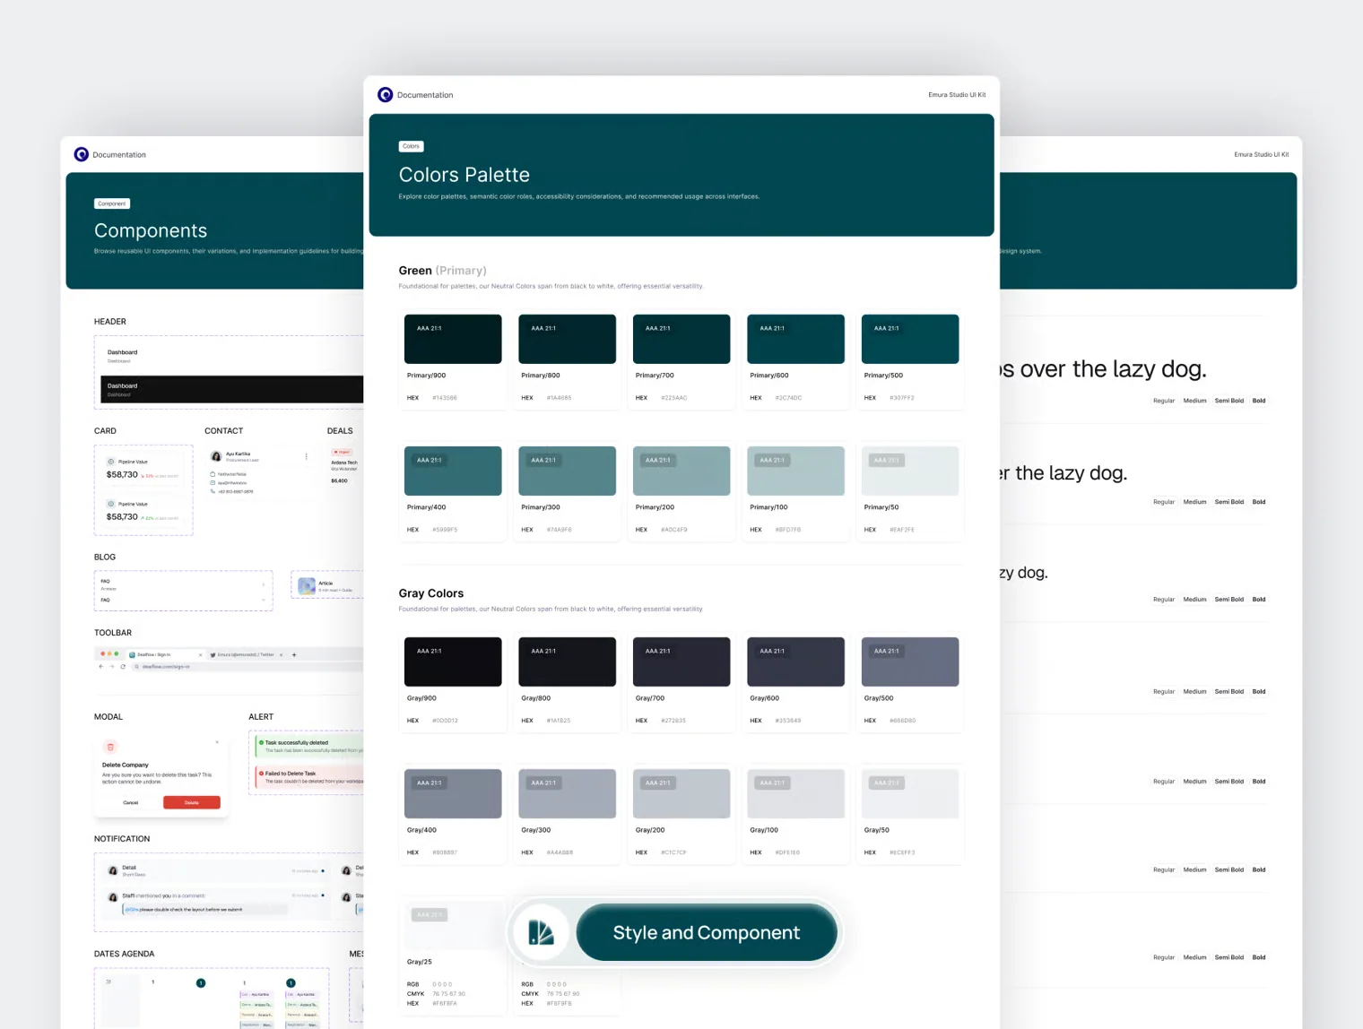1363x1029 pixels.
Task: Select the Gray/200 color swatch
Action: (681, 793)
